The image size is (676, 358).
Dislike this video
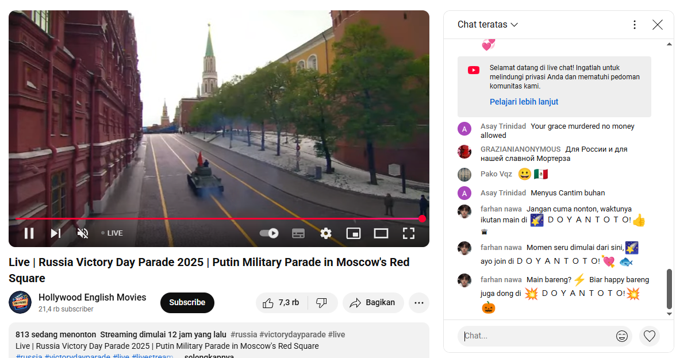322,302
